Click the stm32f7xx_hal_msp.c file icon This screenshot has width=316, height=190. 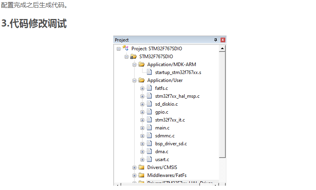(149, 96)
